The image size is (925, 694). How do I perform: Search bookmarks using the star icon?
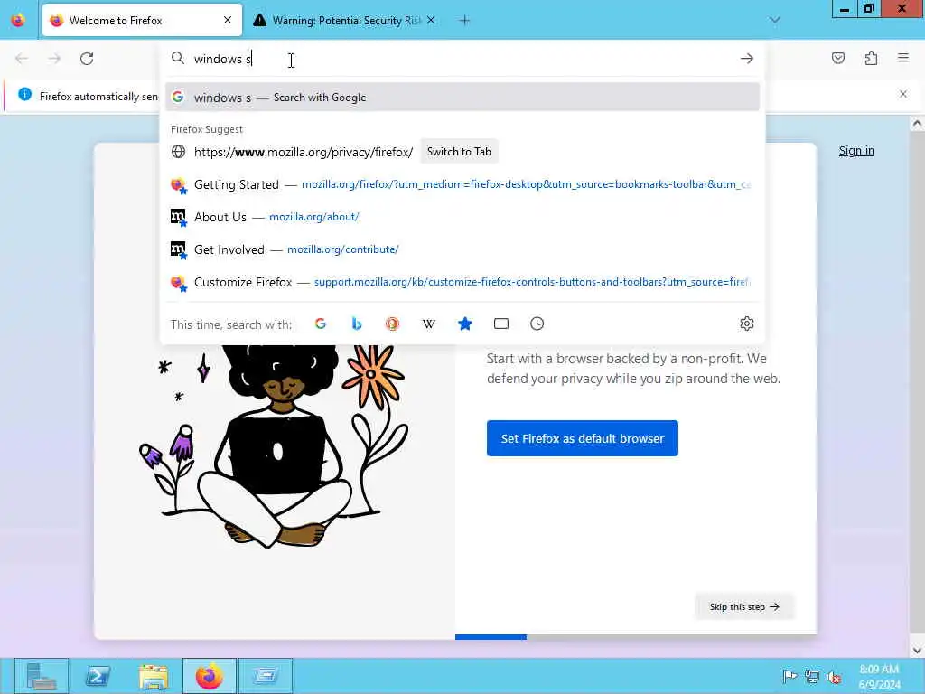tap(465, 324)
